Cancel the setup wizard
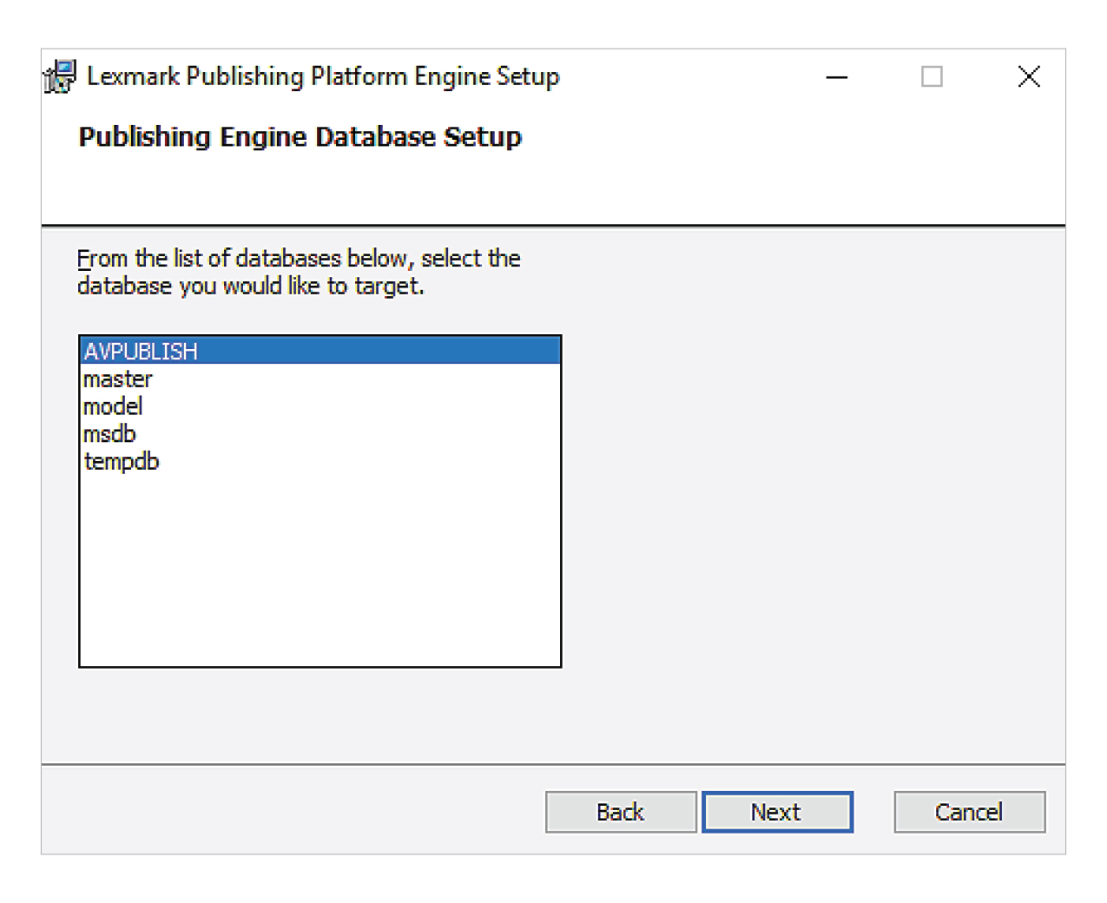Viewport: 1107px width, 903px height. pos(969,812)
